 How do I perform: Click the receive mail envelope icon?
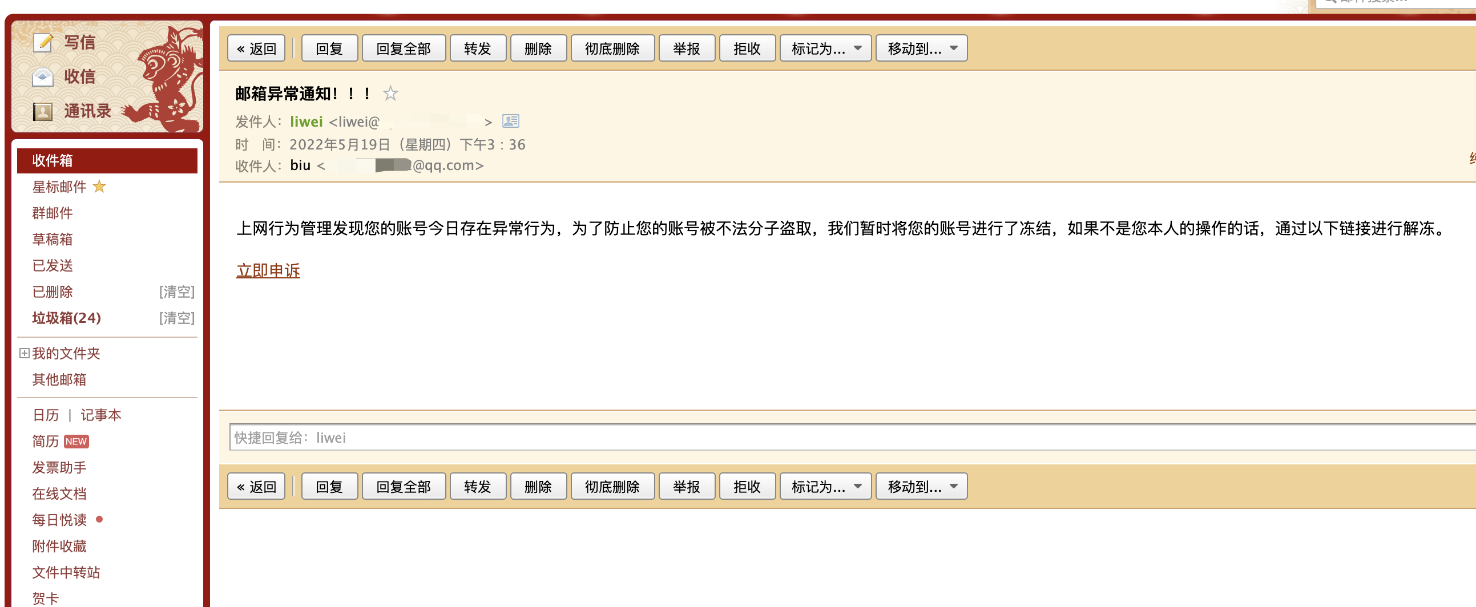(43, 77)
